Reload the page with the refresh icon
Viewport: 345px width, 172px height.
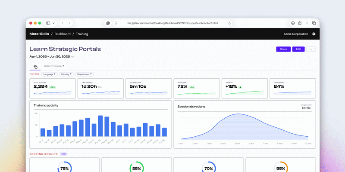click(229, 23)
